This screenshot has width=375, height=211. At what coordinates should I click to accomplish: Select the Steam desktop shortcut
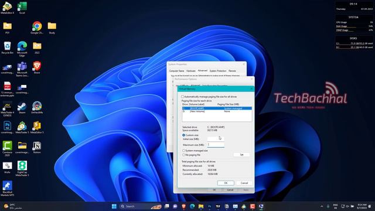coord(22,107)
